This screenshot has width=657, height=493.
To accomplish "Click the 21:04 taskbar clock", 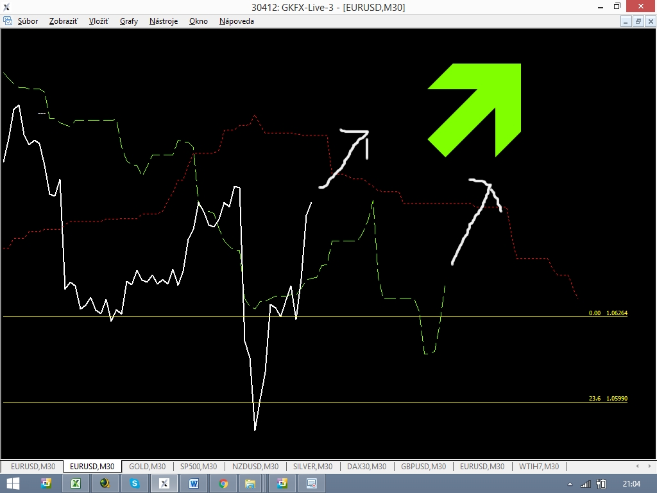I will point(631,484).
